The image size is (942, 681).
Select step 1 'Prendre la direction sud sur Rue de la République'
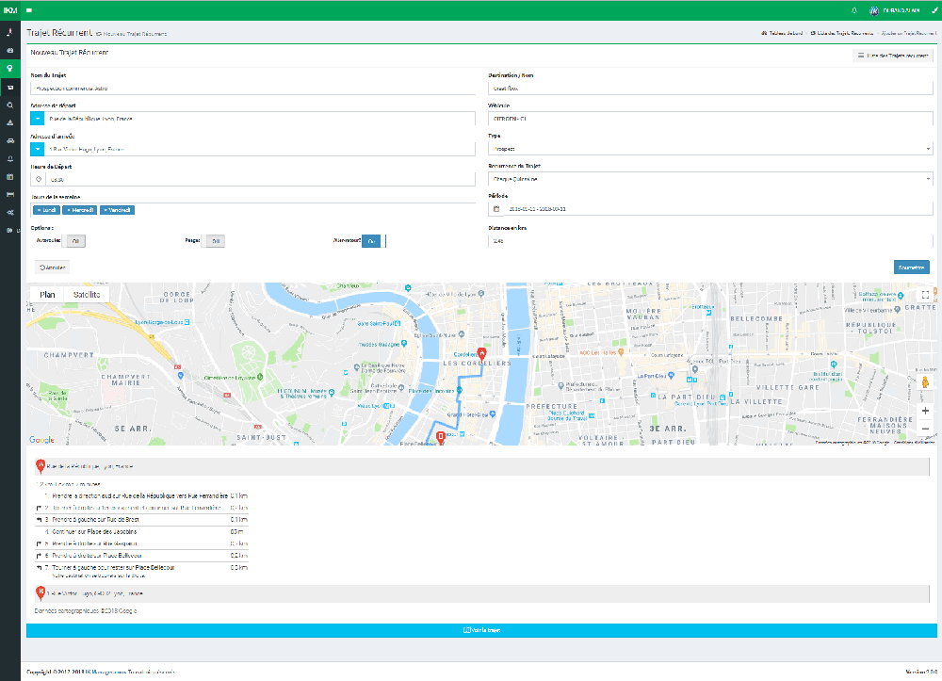point(142,496)
